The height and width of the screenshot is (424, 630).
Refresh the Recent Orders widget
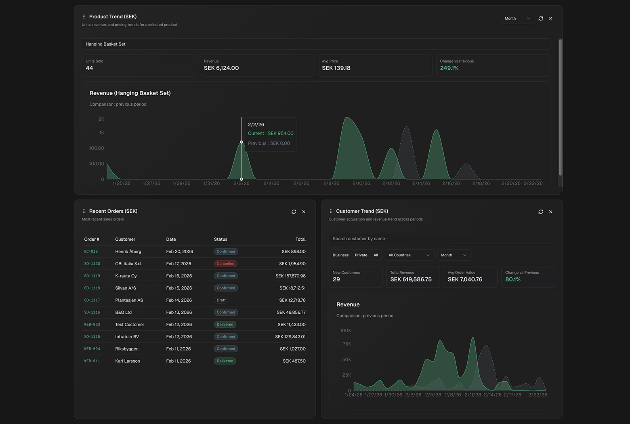click(294, 212)
